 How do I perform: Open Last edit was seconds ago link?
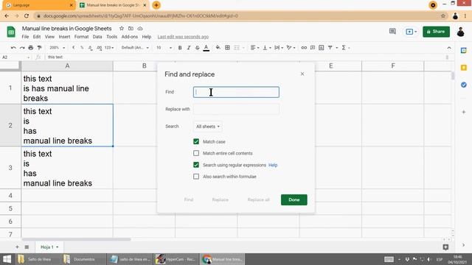tap(183, 37)
